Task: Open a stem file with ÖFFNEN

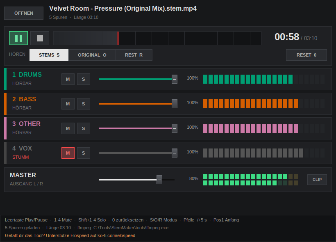Action: coord(24,13)
